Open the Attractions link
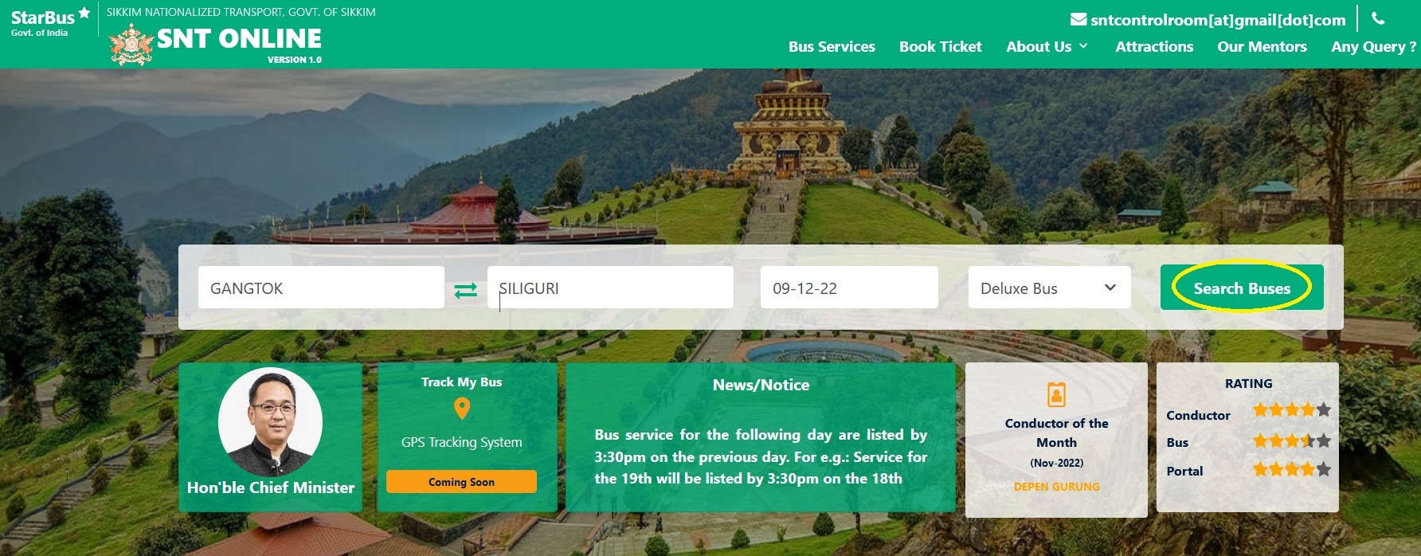This screenshot has width=1421, height=556. [x=1154, y=46]
